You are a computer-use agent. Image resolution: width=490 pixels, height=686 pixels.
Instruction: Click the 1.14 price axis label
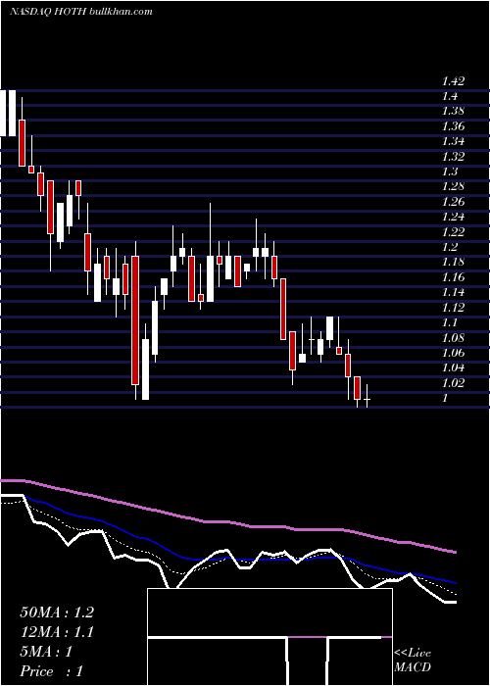(x=453, y=292)
